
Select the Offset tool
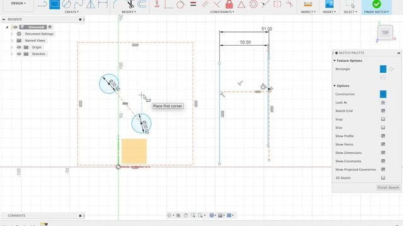(x=142, y=4)
